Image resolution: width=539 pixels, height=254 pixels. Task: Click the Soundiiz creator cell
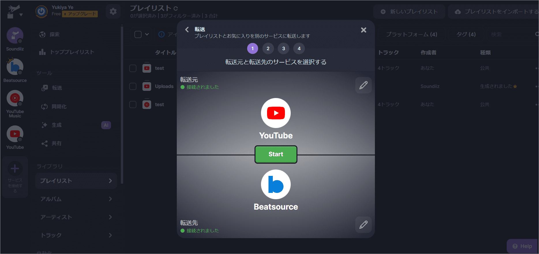tap(430, 86)
